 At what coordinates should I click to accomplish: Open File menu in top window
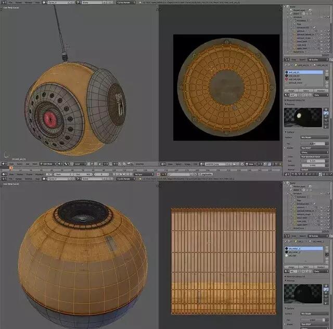point(10,3)
